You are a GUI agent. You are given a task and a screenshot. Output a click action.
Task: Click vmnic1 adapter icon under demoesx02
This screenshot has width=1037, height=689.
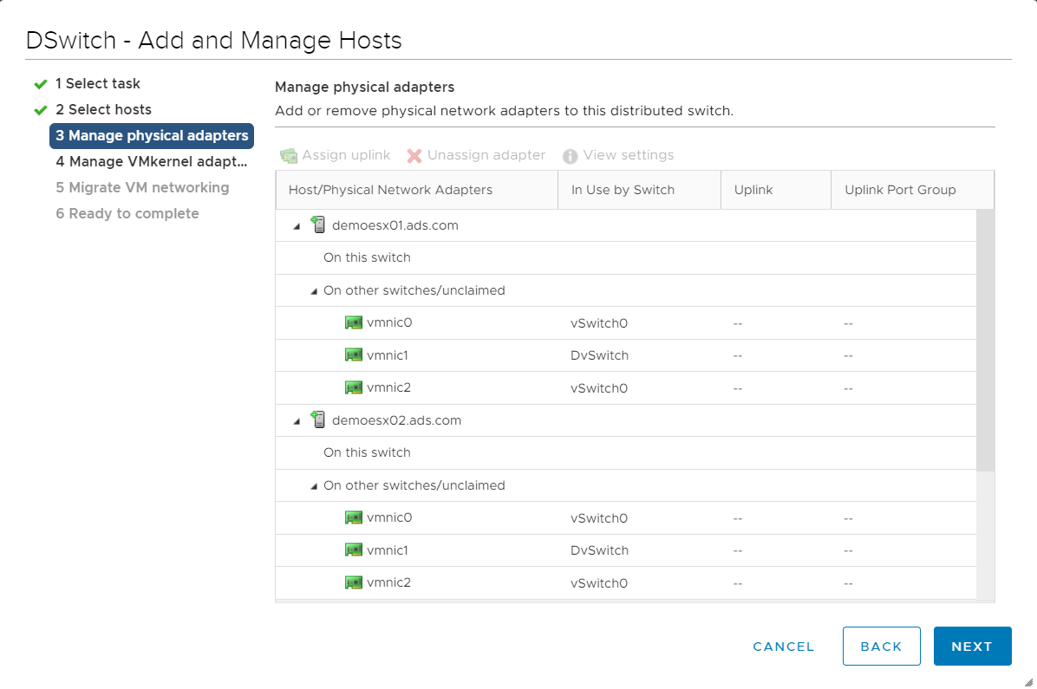[354, 550]
